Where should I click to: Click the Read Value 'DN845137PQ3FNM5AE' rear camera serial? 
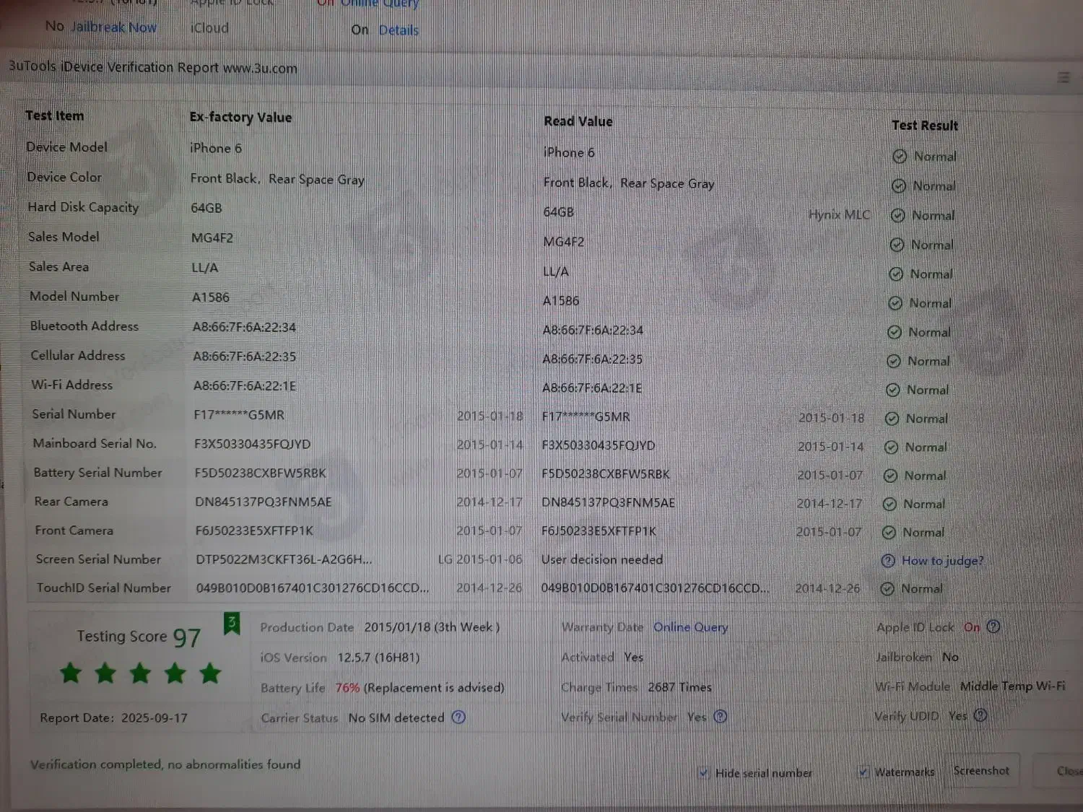pos(609,502)
